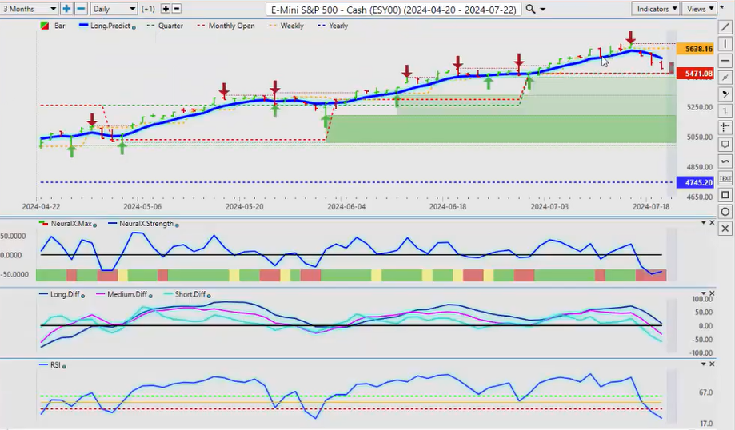
Task: Click the last dark red down arrow signal
Action: [x=631, y=38]
